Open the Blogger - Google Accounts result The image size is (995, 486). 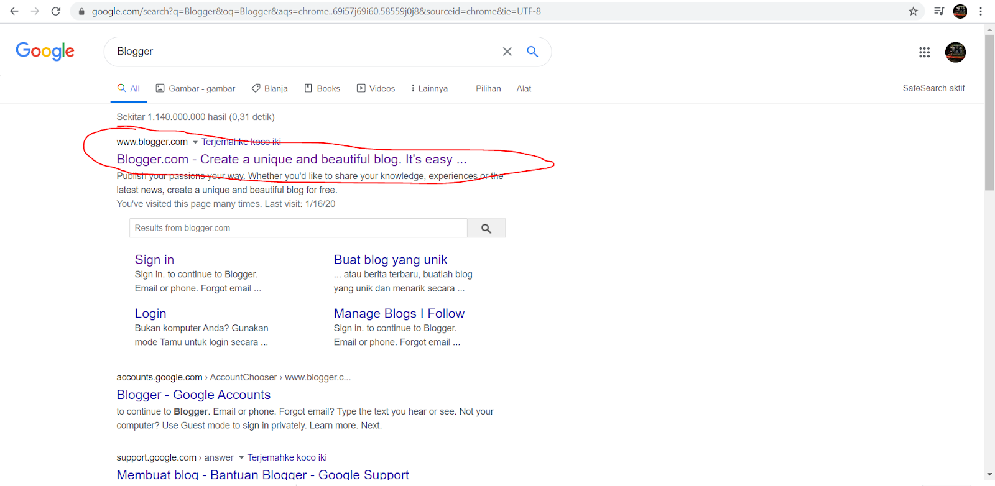193,395
